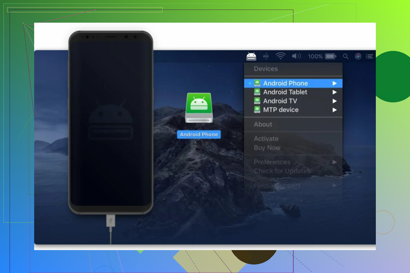Click the drive icon beside Android Phone menu entry
This screenshot has width=410, height=273.
click(x=257, y=83)
